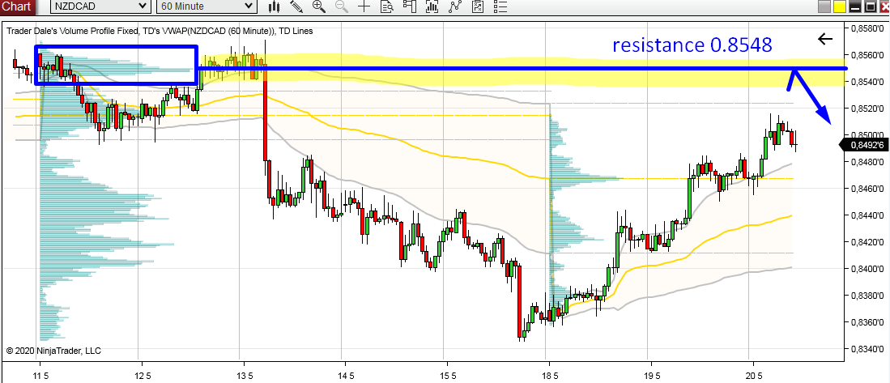This screenshot has height=383, width=890.
Task: Click the Zoom Out magnifier icon
Action: click(341, 6)
